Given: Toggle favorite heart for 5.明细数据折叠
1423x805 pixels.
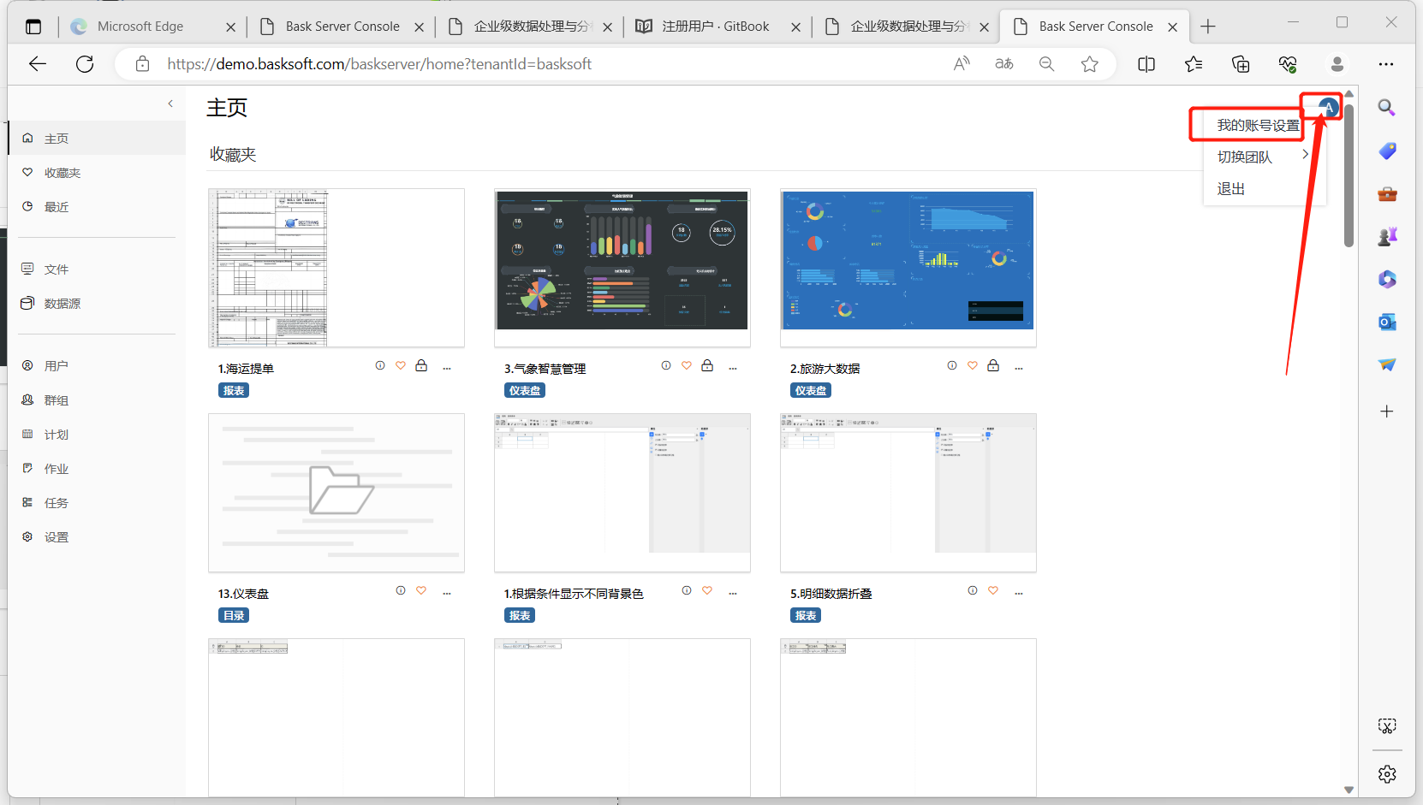Looking at the screenshot, I should click(993, 590).
